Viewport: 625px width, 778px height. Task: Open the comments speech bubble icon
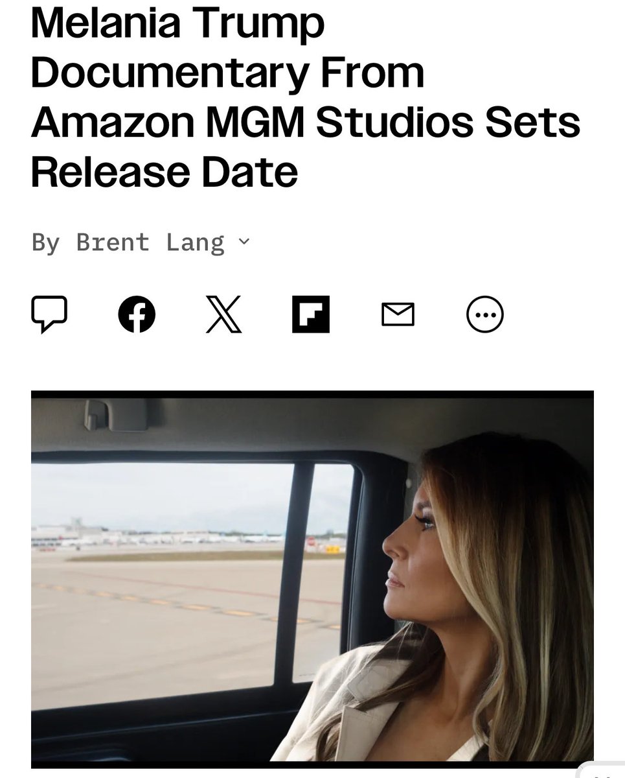[49, 314]
